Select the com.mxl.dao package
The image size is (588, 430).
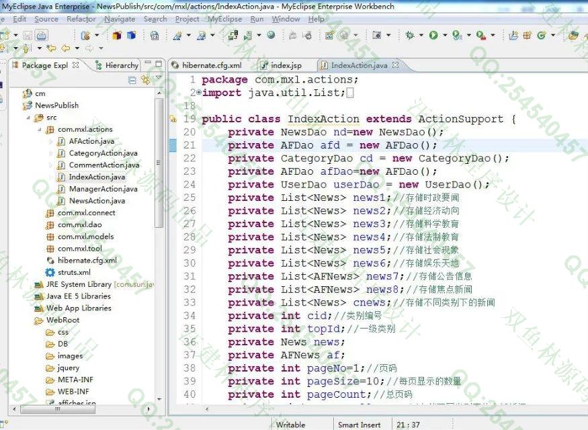(79, 224)
